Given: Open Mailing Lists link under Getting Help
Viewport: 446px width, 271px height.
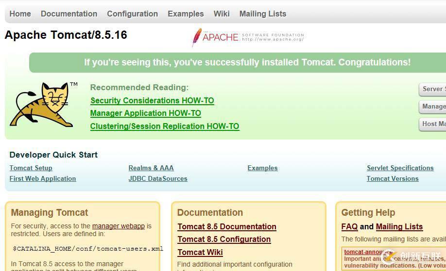Looking at the screenshot, I should pyautogui.click(x=399, y=227).
